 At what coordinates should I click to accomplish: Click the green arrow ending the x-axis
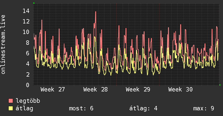click(x=220, y=85)
